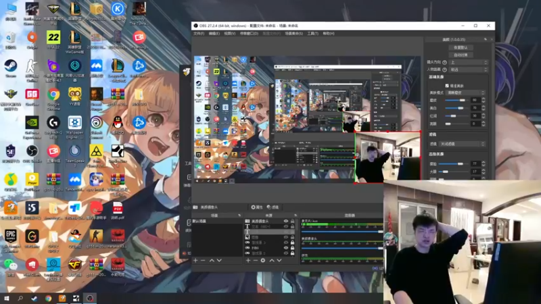
Task: Open the 帮助(H) menu in OBS
Action: (x=329, y=33)
